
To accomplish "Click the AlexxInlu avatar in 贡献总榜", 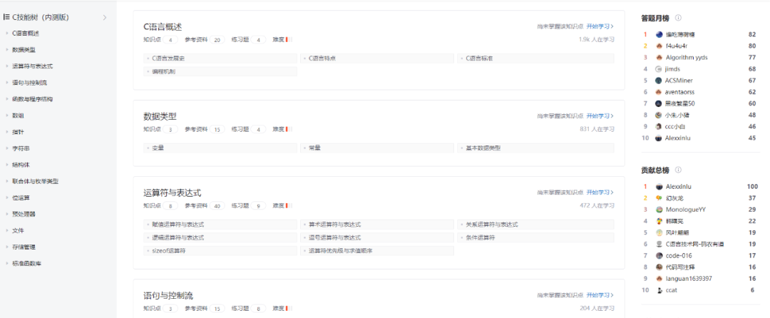I will coord(659,187).
